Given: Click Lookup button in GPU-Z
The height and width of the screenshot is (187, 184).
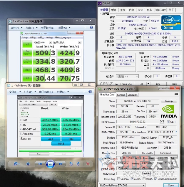Looking at the screenshot, I should [169, 101].
